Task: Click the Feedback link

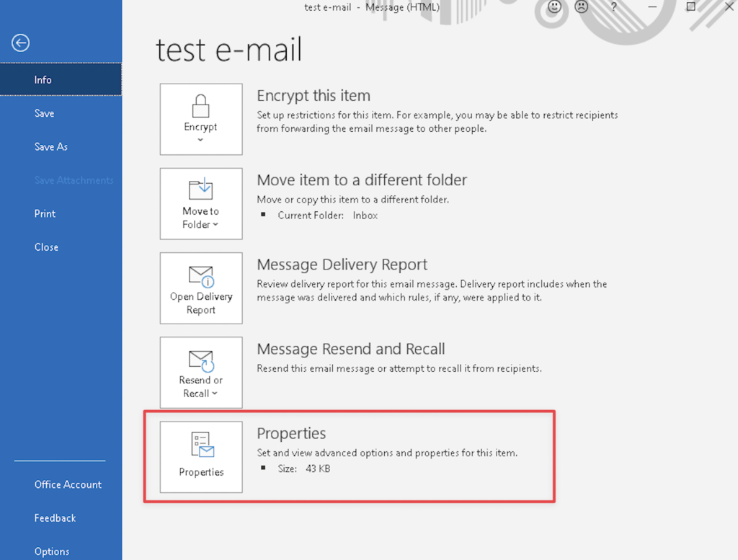Action: pyautogui.click(x=55, y=517)
